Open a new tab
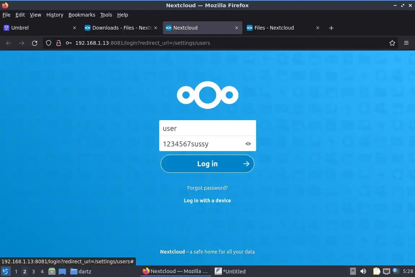This screenshot has width=415, height=277. coord(331,28)
